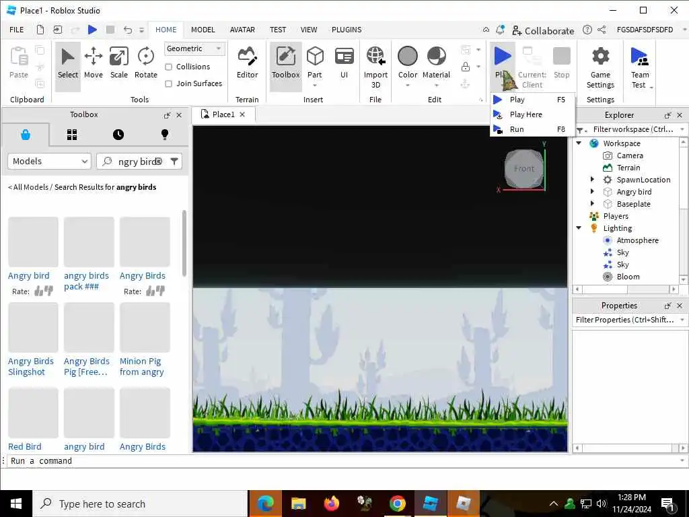Image resolution: width=689 pixels, height=517 pixels.
Task: Click the lock tool icon in Edit group
Action: point(466,67)
